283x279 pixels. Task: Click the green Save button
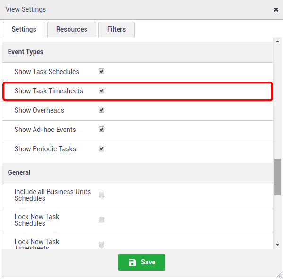142,262
